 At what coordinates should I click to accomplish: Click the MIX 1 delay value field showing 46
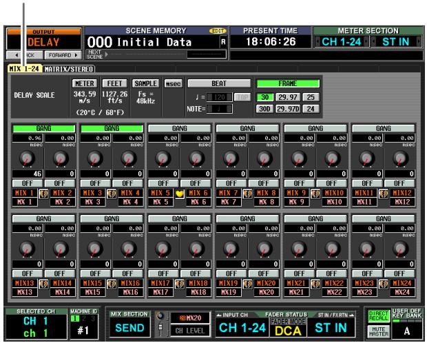coord(28,174)
